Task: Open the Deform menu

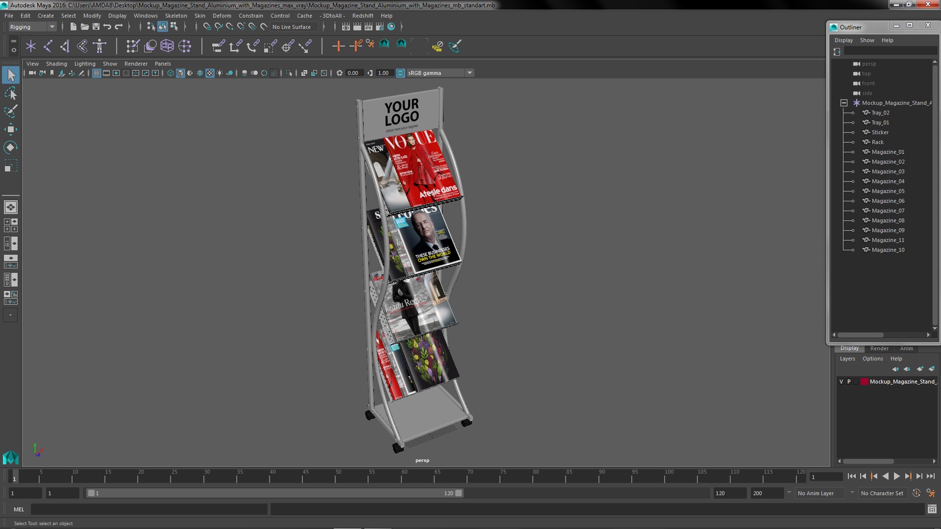Action: point(222,16)
